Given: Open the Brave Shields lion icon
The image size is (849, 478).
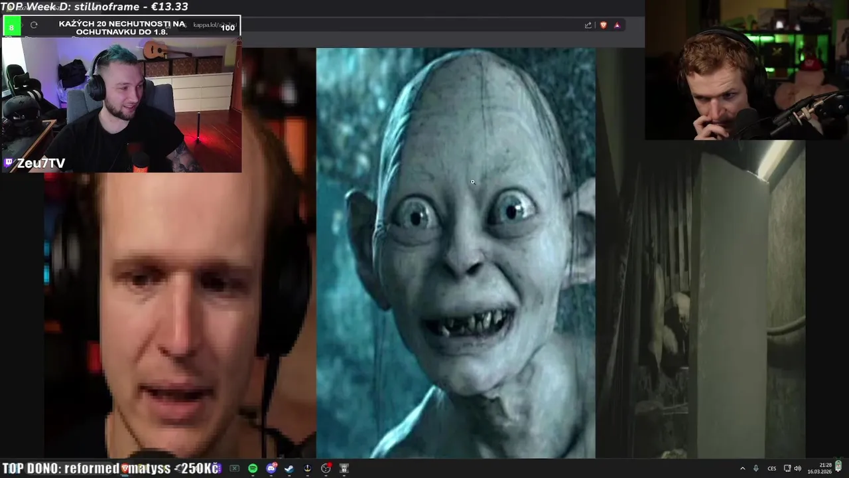Looking at the screenshot, I should click(x=603, y=25).
